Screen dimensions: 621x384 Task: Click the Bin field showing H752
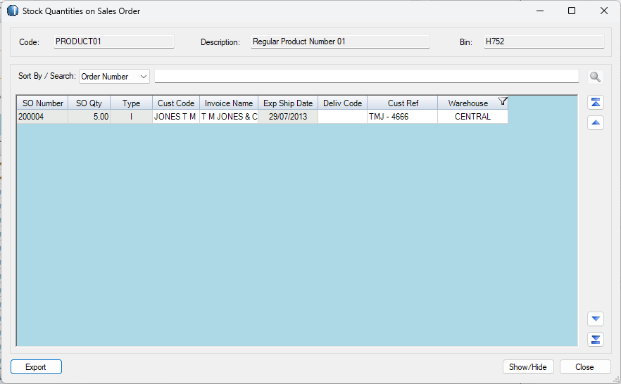point(544,41)
